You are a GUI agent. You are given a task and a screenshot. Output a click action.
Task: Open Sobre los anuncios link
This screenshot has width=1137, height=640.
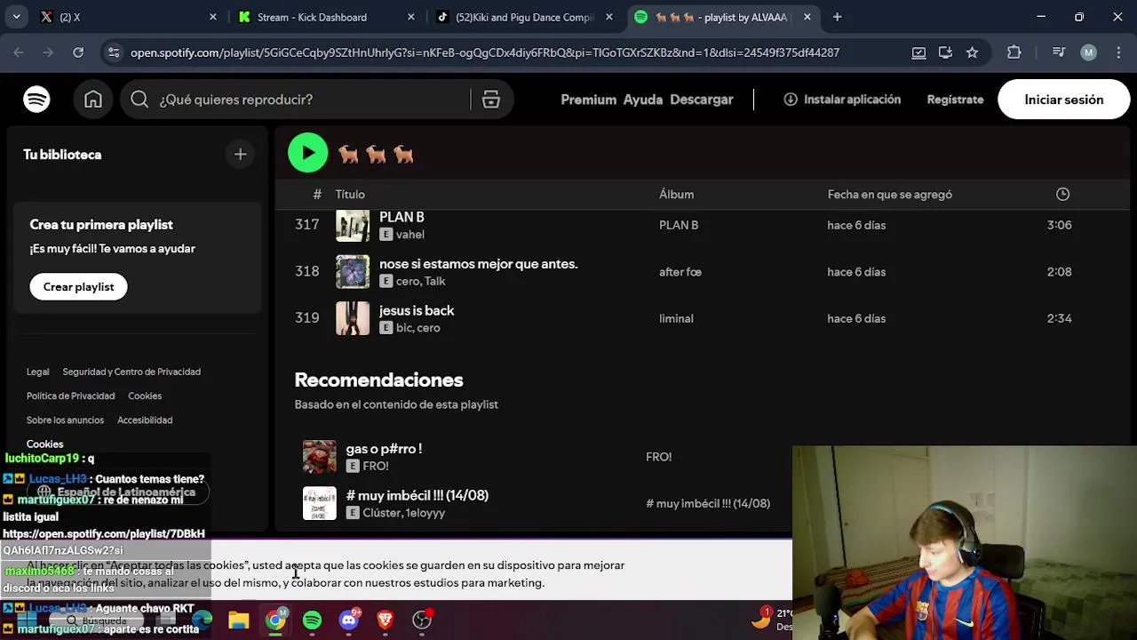[x=65, y=420]
